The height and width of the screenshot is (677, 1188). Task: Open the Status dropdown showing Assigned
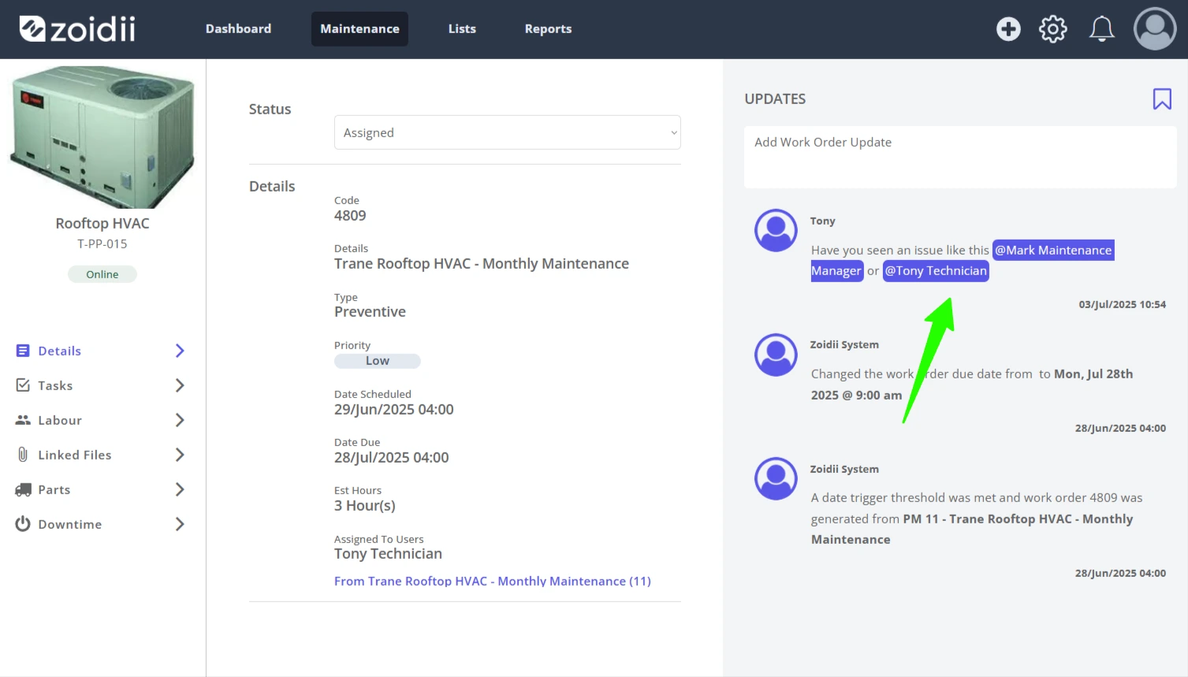(x=507, y=132)
